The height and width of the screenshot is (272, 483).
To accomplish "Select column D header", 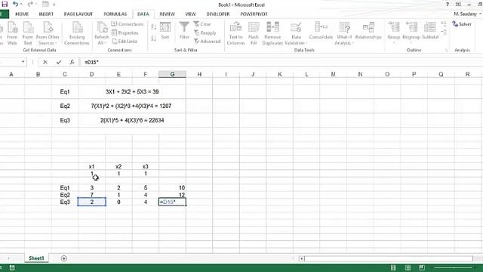I will point(91,74).
